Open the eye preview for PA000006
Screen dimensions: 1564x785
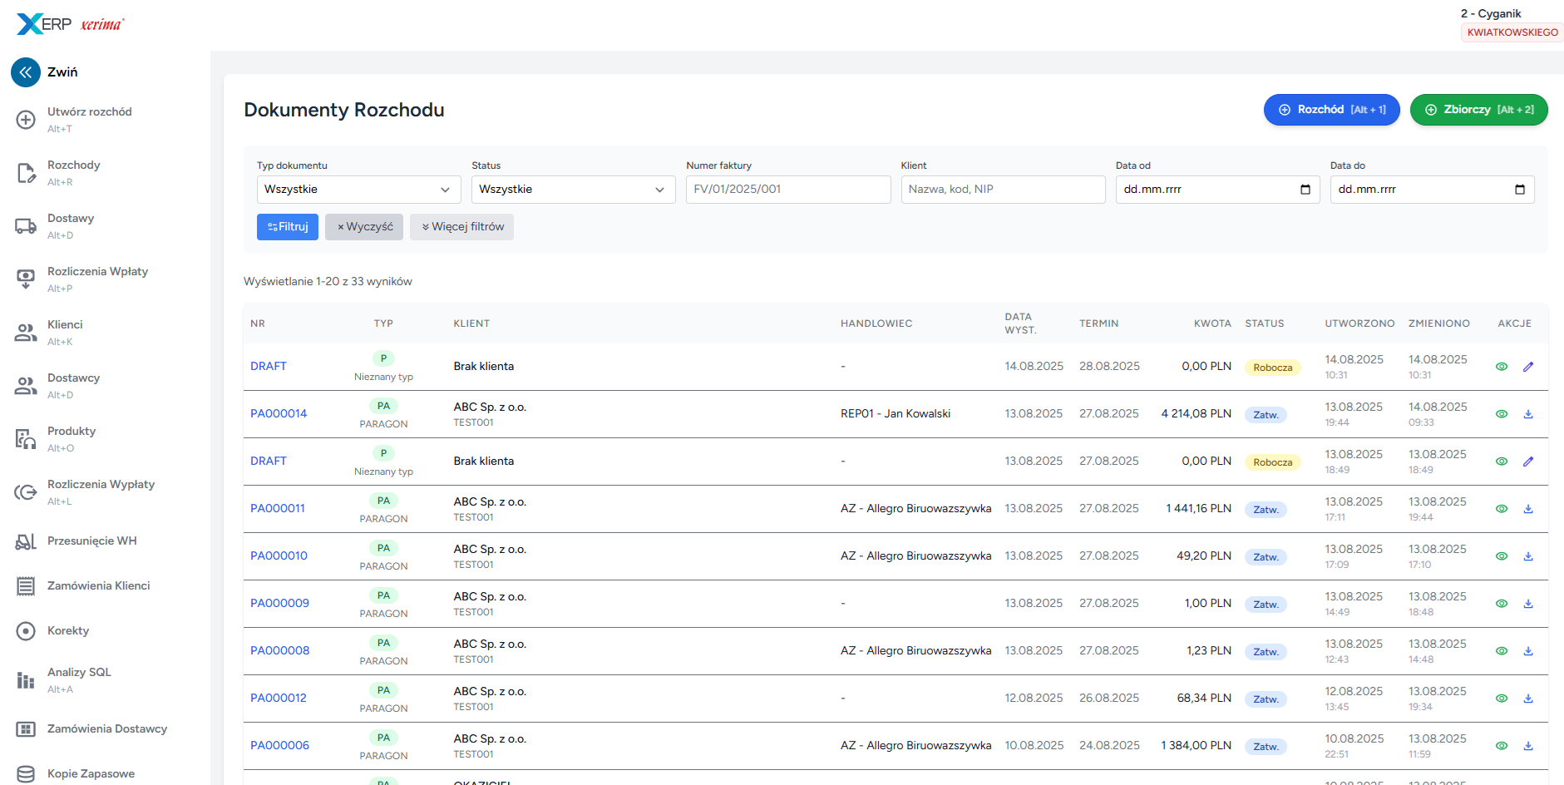(1502, 745)
